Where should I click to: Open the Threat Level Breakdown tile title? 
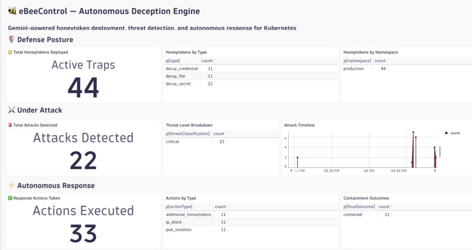click(189, 125)
